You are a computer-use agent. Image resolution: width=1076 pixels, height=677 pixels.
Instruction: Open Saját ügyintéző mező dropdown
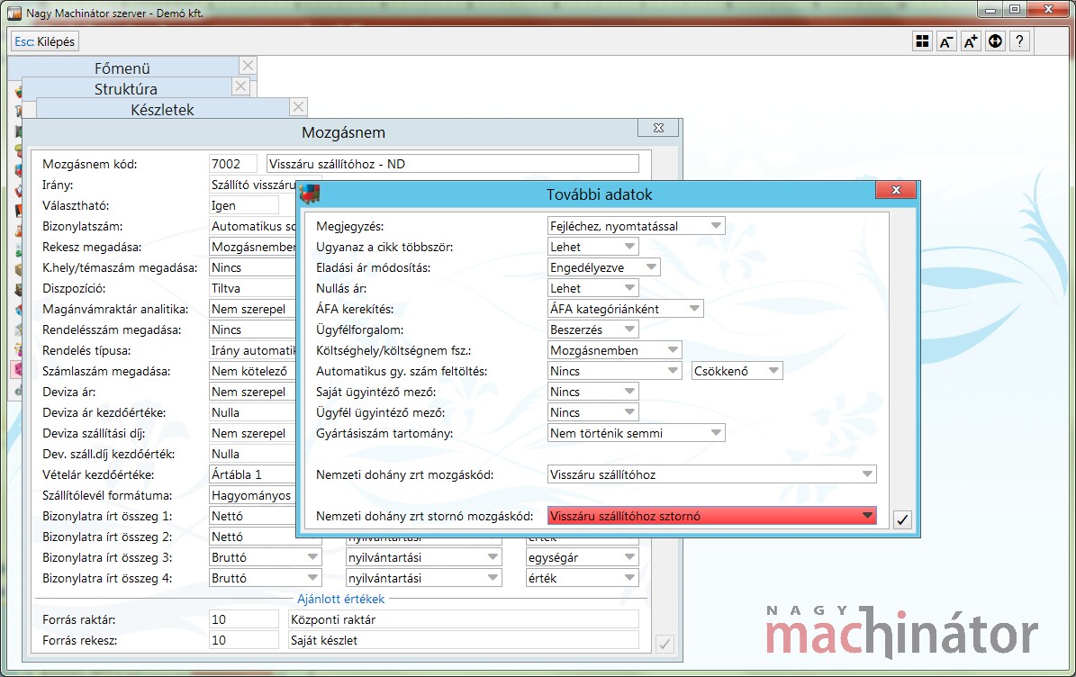tap(592, 392)
